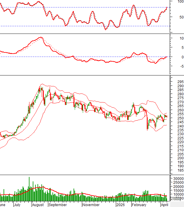Image resolution: width=184 pixels, height=207 pixels.
Task: Click the April label on the time axis
Action: tap(164, 205)
